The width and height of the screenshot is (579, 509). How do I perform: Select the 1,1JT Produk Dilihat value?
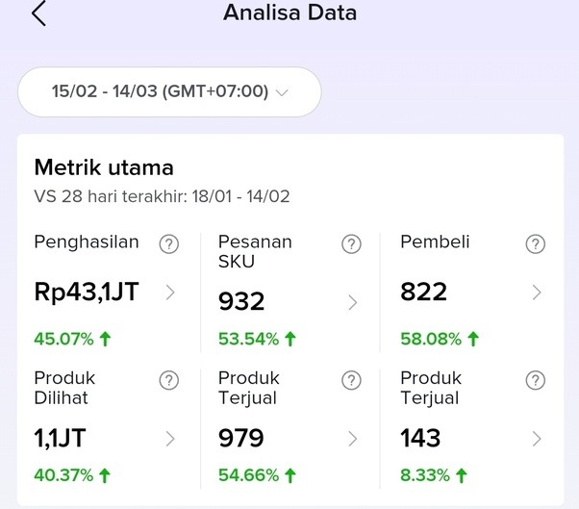60,439
